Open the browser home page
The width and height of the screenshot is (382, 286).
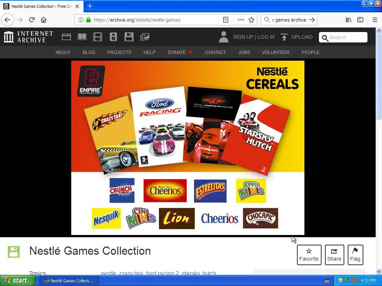coord(44,20)
